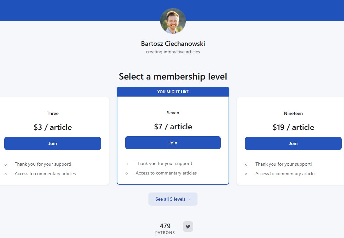The height and width of the screenshot is (238, 344).
Task: Click the Twitter bird icon
Action: tap(188, 227)
